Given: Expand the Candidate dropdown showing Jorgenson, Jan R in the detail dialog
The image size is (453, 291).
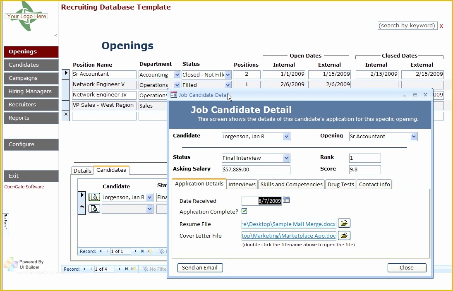Looking at the screenshot, I should 286,137.
